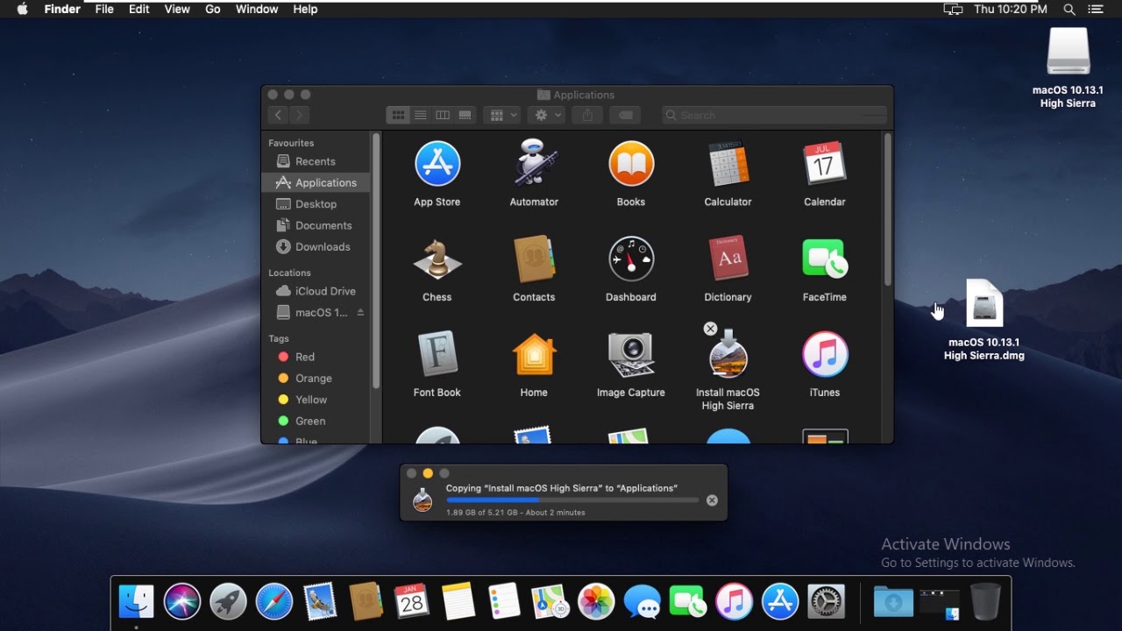Open Desktop from the sidebar

pyautogui.click(x=316, y=204)
